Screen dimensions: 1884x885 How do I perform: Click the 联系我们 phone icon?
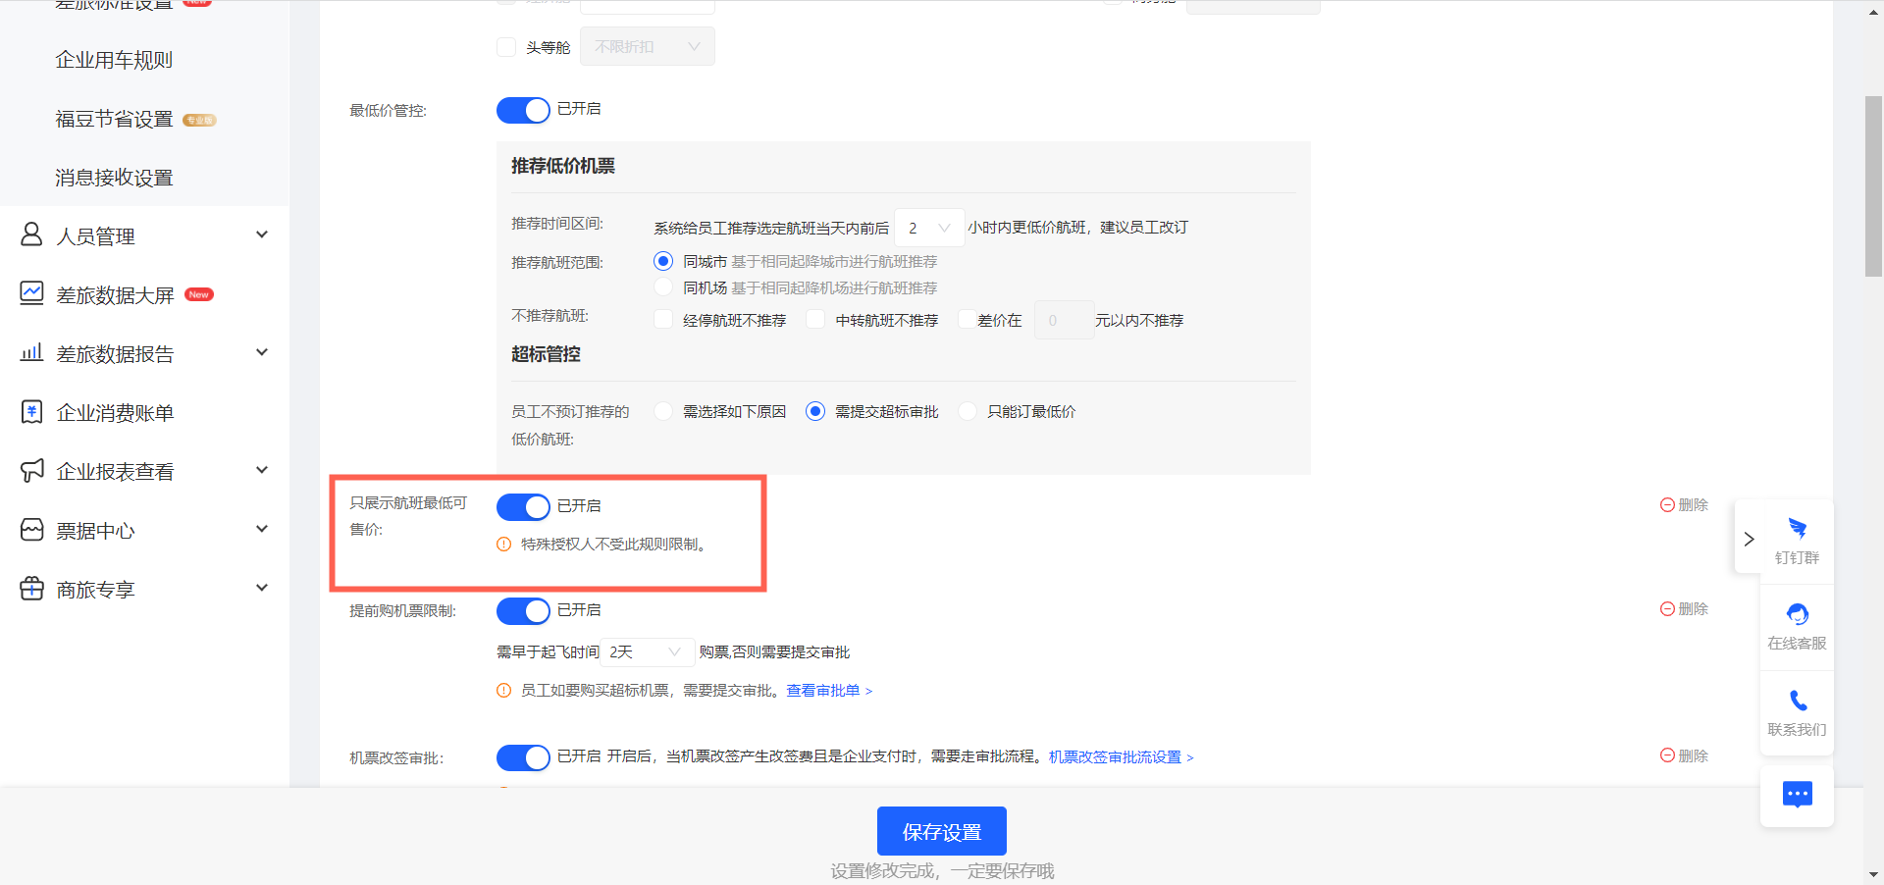tap(1798, 701)
